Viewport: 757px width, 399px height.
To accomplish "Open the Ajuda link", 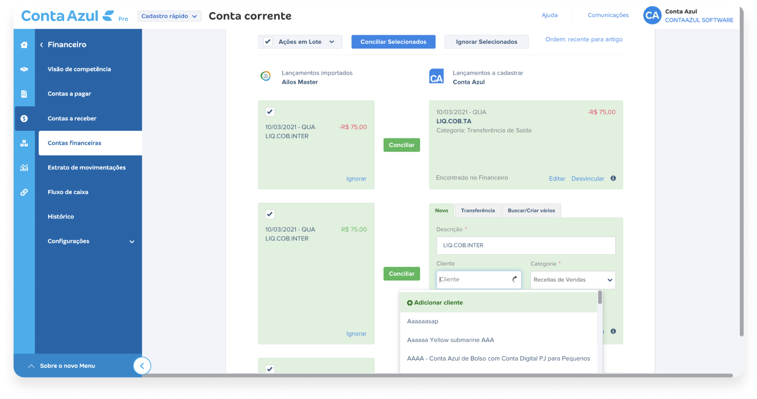I will click(549, 15).
